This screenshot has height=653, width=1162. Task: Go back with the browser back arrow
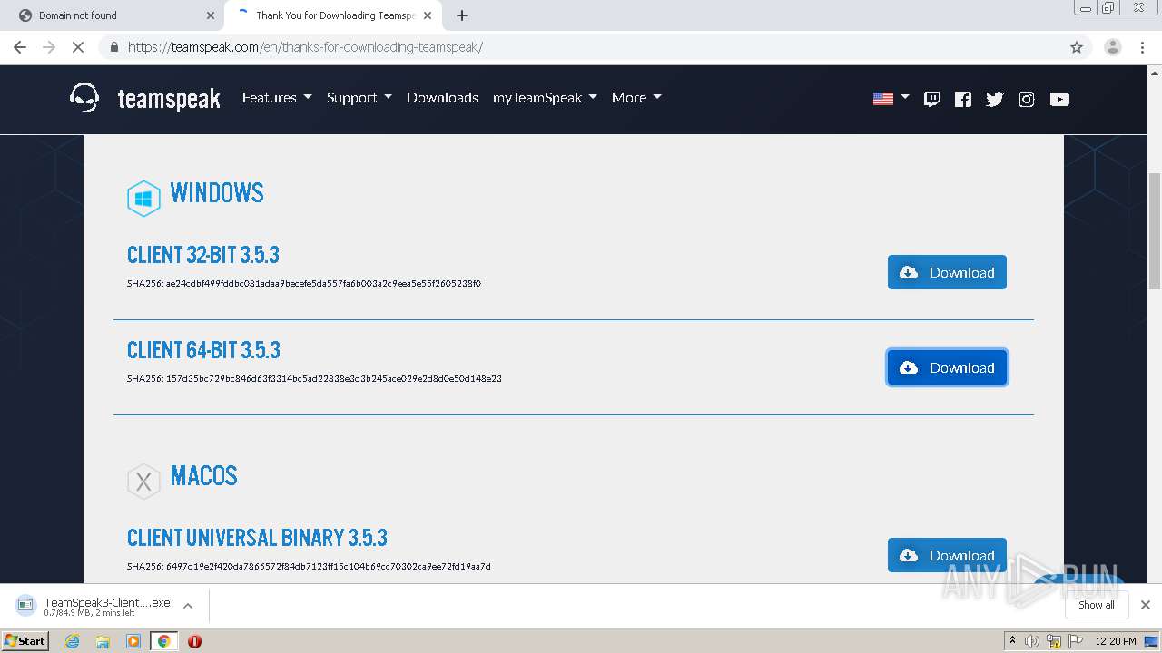(20, 47)
